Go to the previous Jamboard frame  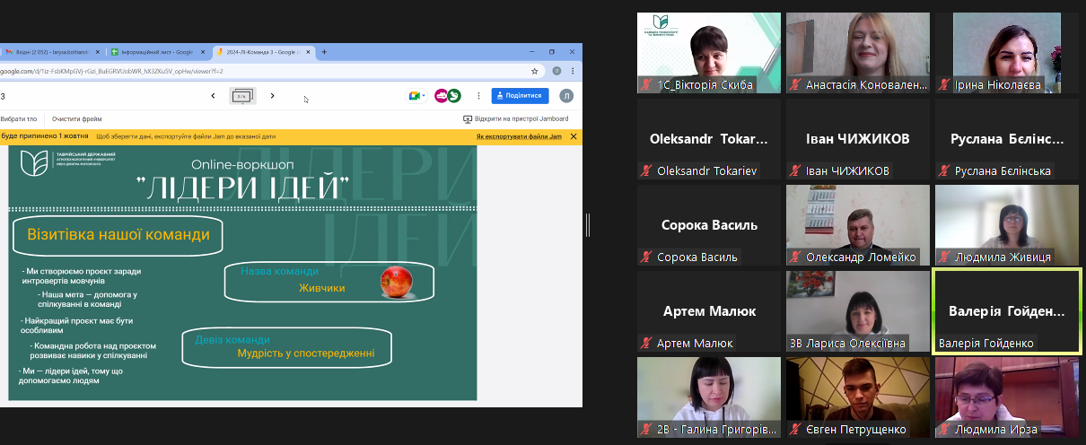(213, 96)
